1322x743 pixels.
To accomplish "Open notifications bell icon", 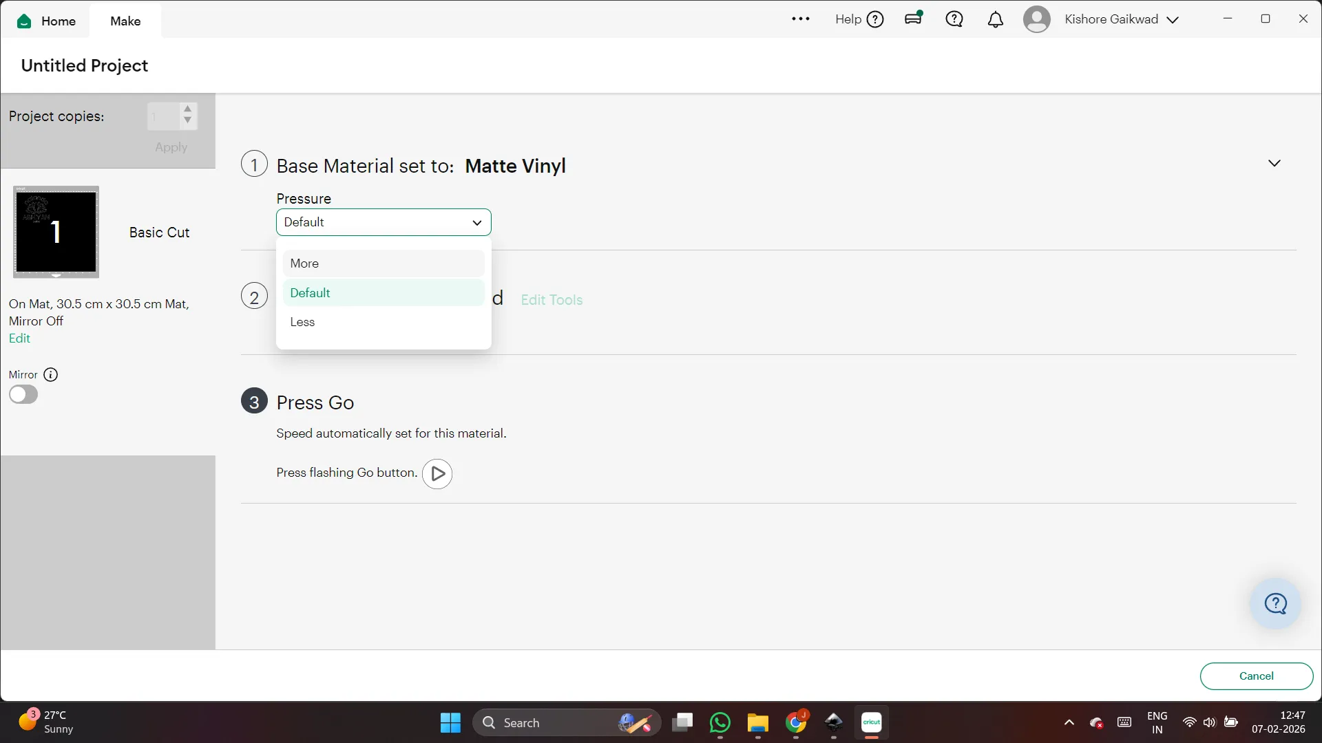I will [995, 19].
